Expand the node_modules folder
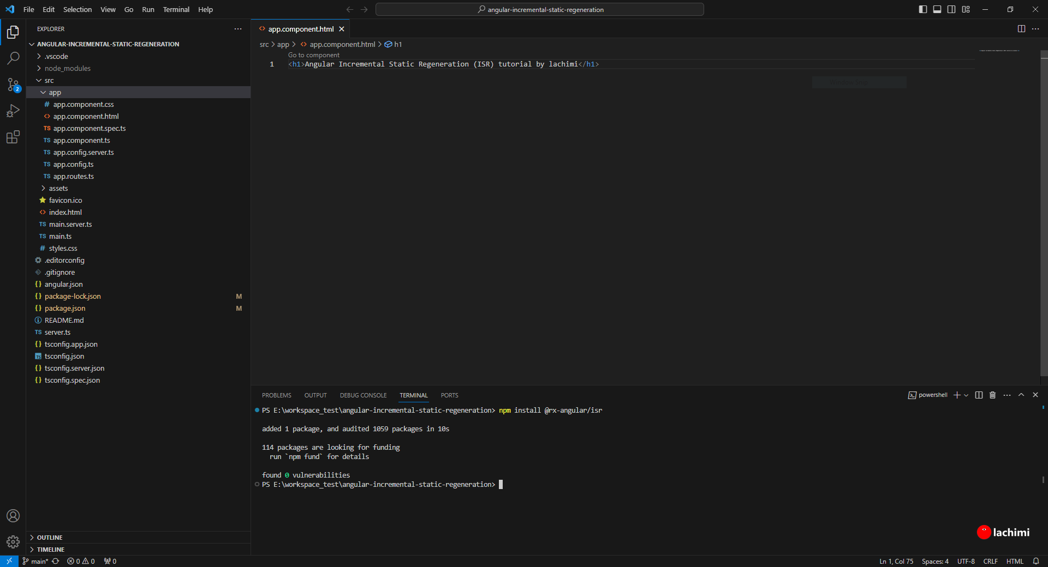 click(67, 68)
